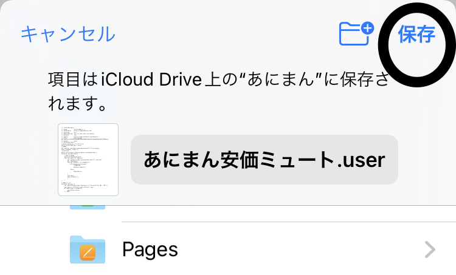Click the あにまん安価ミュート.user filename field
456x275 pixels.
tap(264, 160)
